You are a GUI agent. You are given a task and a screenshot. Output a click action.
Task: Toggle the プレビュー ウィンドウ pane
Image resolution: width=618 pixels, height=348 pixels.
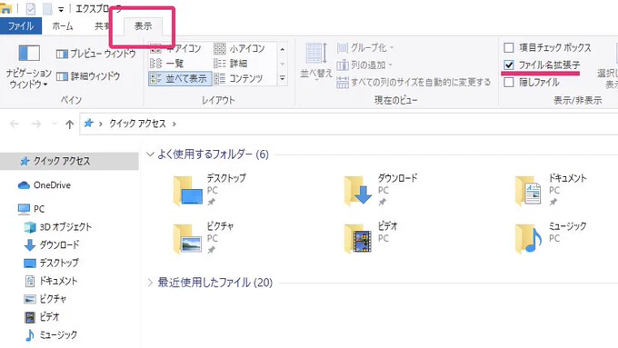click(95, 54)
